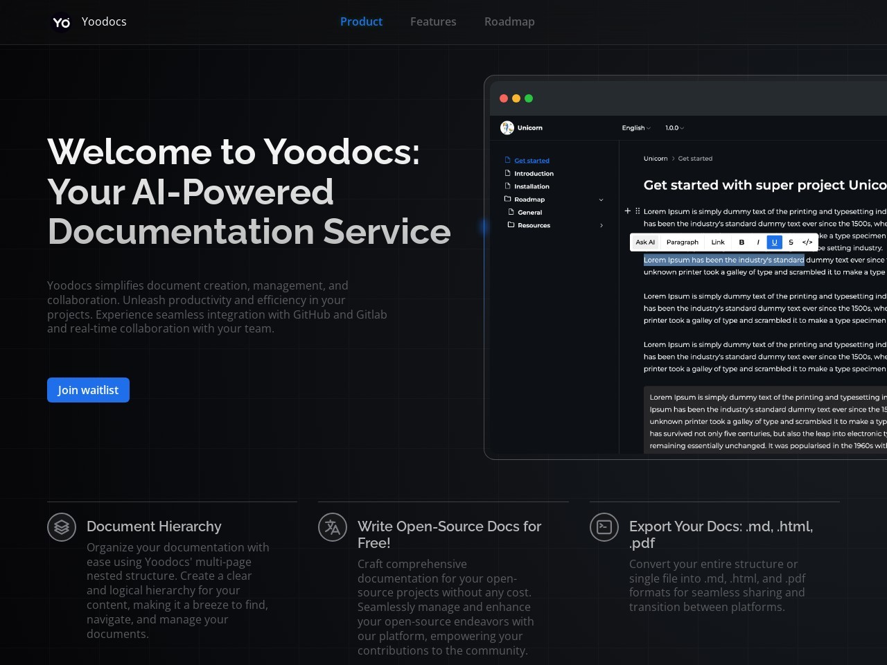887x665 pixels.
Task: Toggle strikethrough formatting button
Action: point(791,242)
